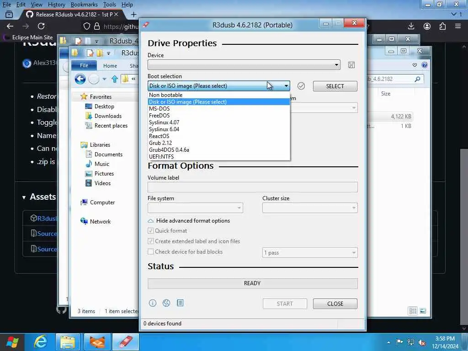468x351 pixels.
Task: Choose ReactOS from the list
Action: point(219,136)
